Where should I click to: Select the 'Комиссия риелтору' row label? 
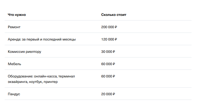pos(24,52)
